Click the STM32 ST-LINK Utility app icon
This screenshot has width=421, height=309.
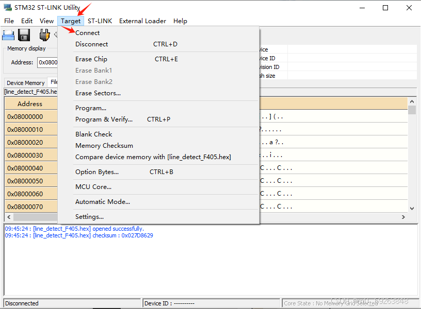(x=8, y=8)
